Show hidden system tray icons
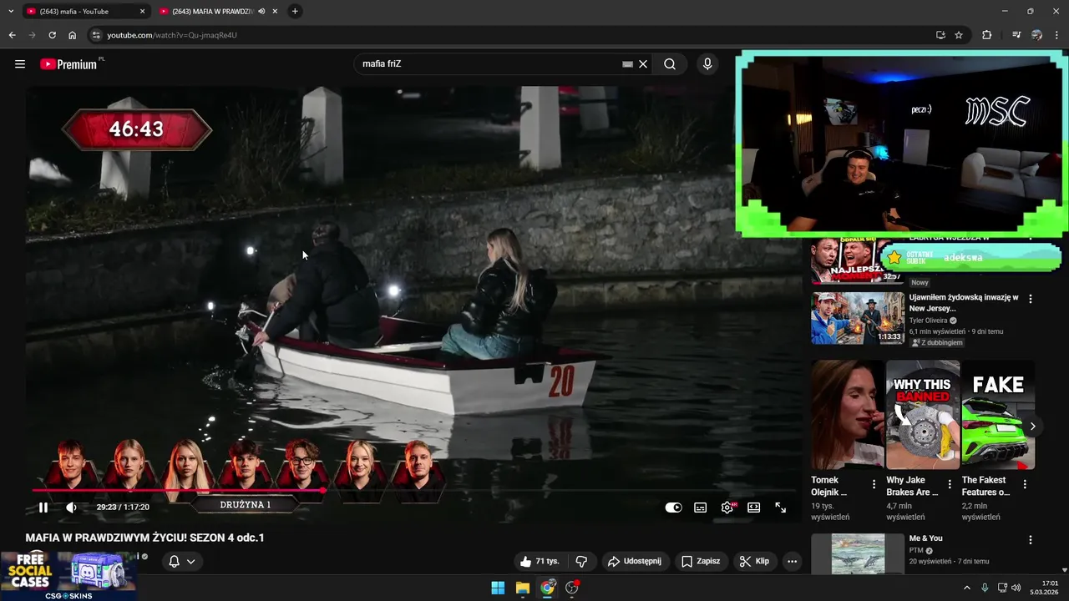The width and height of the screenshot is (1069, 601). tap(967, 588)
